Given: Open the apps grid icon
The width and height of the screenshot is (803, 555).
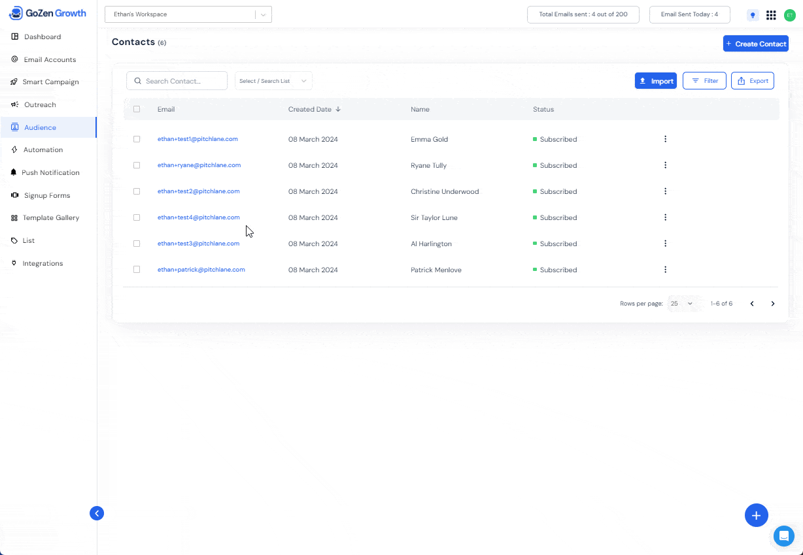Looking at the screenshot, I should 771,15.
